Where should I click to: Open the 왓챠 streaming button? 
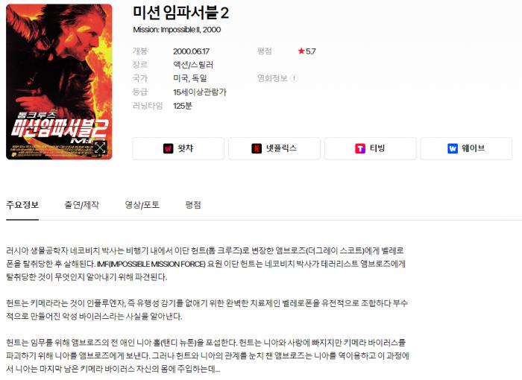tap(178, 148)
